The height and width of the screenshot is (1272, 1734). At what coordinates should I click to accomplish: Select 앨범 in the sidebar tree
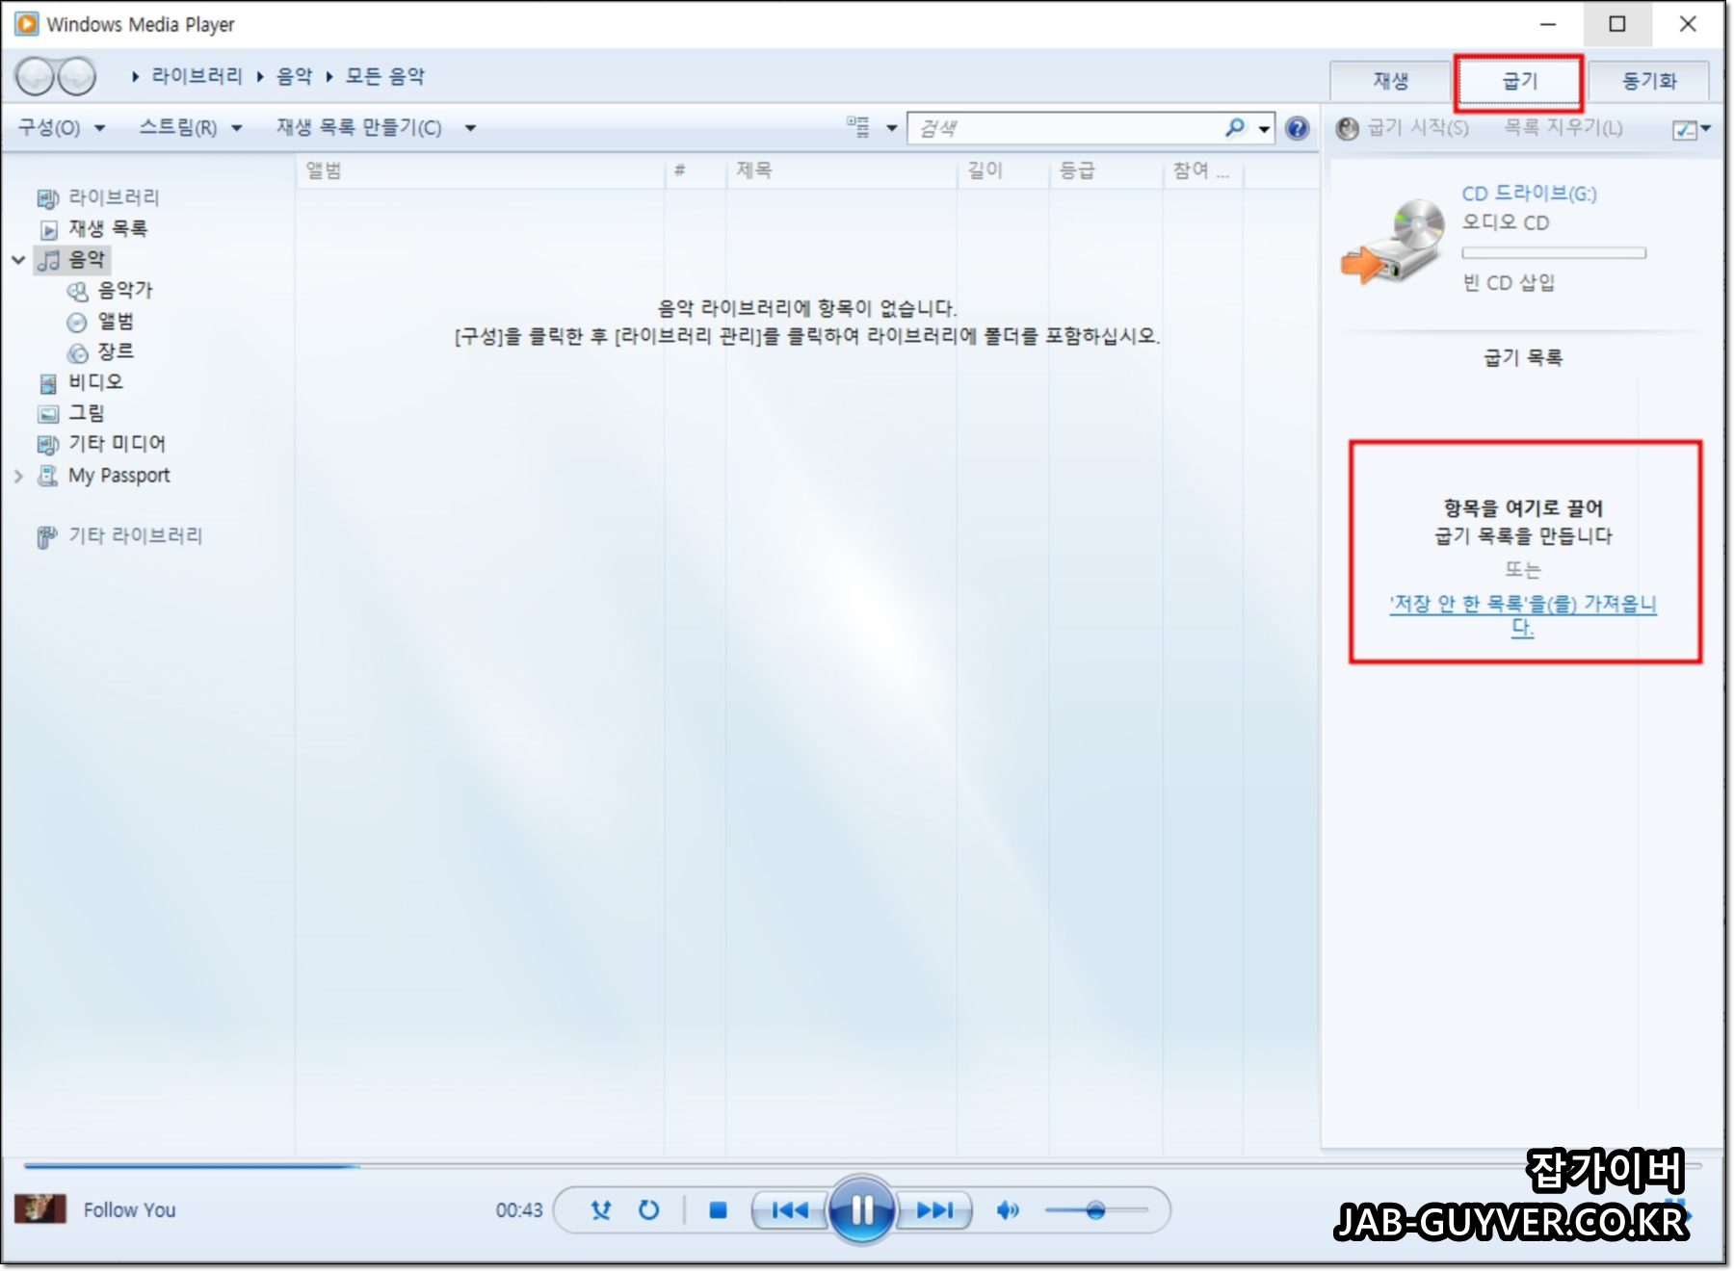(116, 321)
